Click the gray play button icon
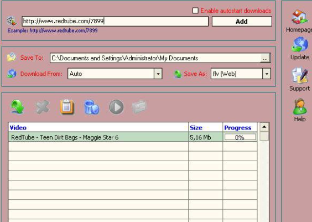The width and height of the screenshot is (312, 222). pos(116,107)
